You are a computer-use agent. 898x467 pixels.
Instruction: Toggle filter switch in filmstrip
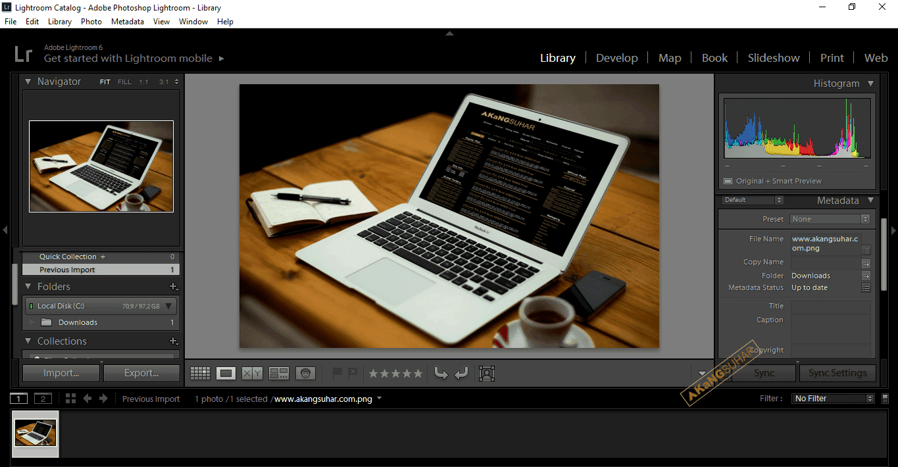(x=886, y=399)
